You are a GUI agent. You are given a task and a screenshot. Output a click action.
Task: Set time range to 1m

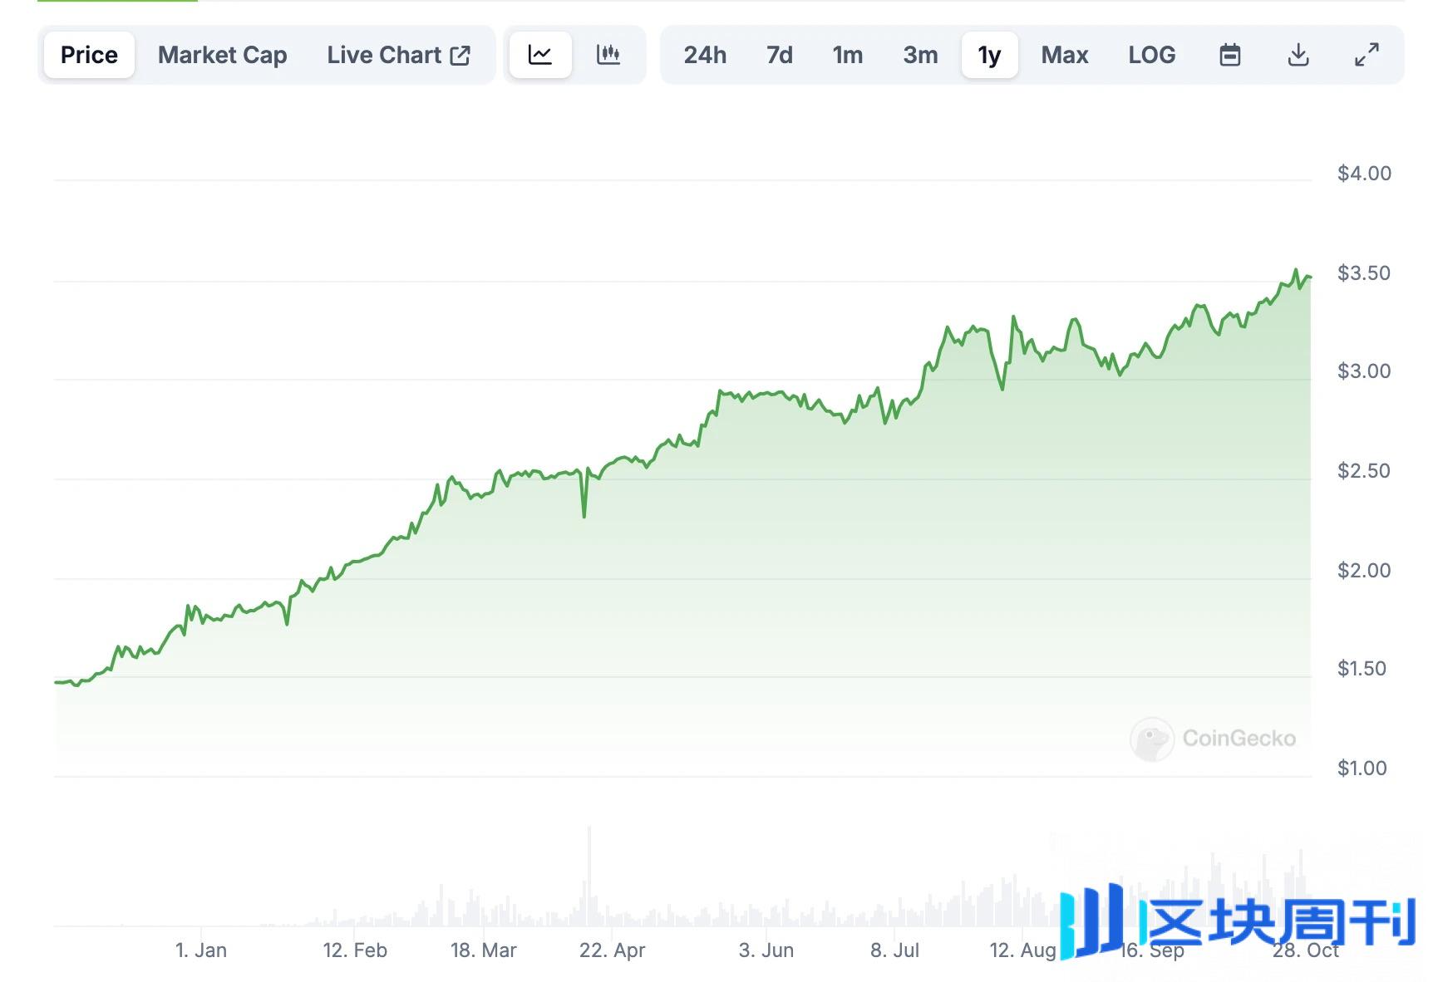(848, 55)
